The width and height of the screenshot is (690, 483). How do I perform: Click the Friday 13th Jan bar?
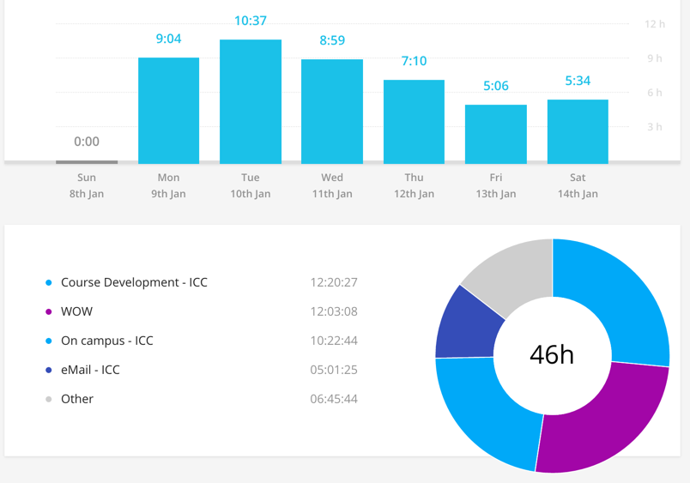(x=496, y=134)
